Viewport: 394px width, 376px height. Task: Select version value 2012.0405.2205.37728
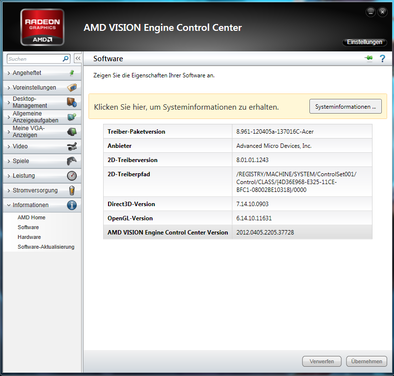pyautogui.click(x=265, y=233)
